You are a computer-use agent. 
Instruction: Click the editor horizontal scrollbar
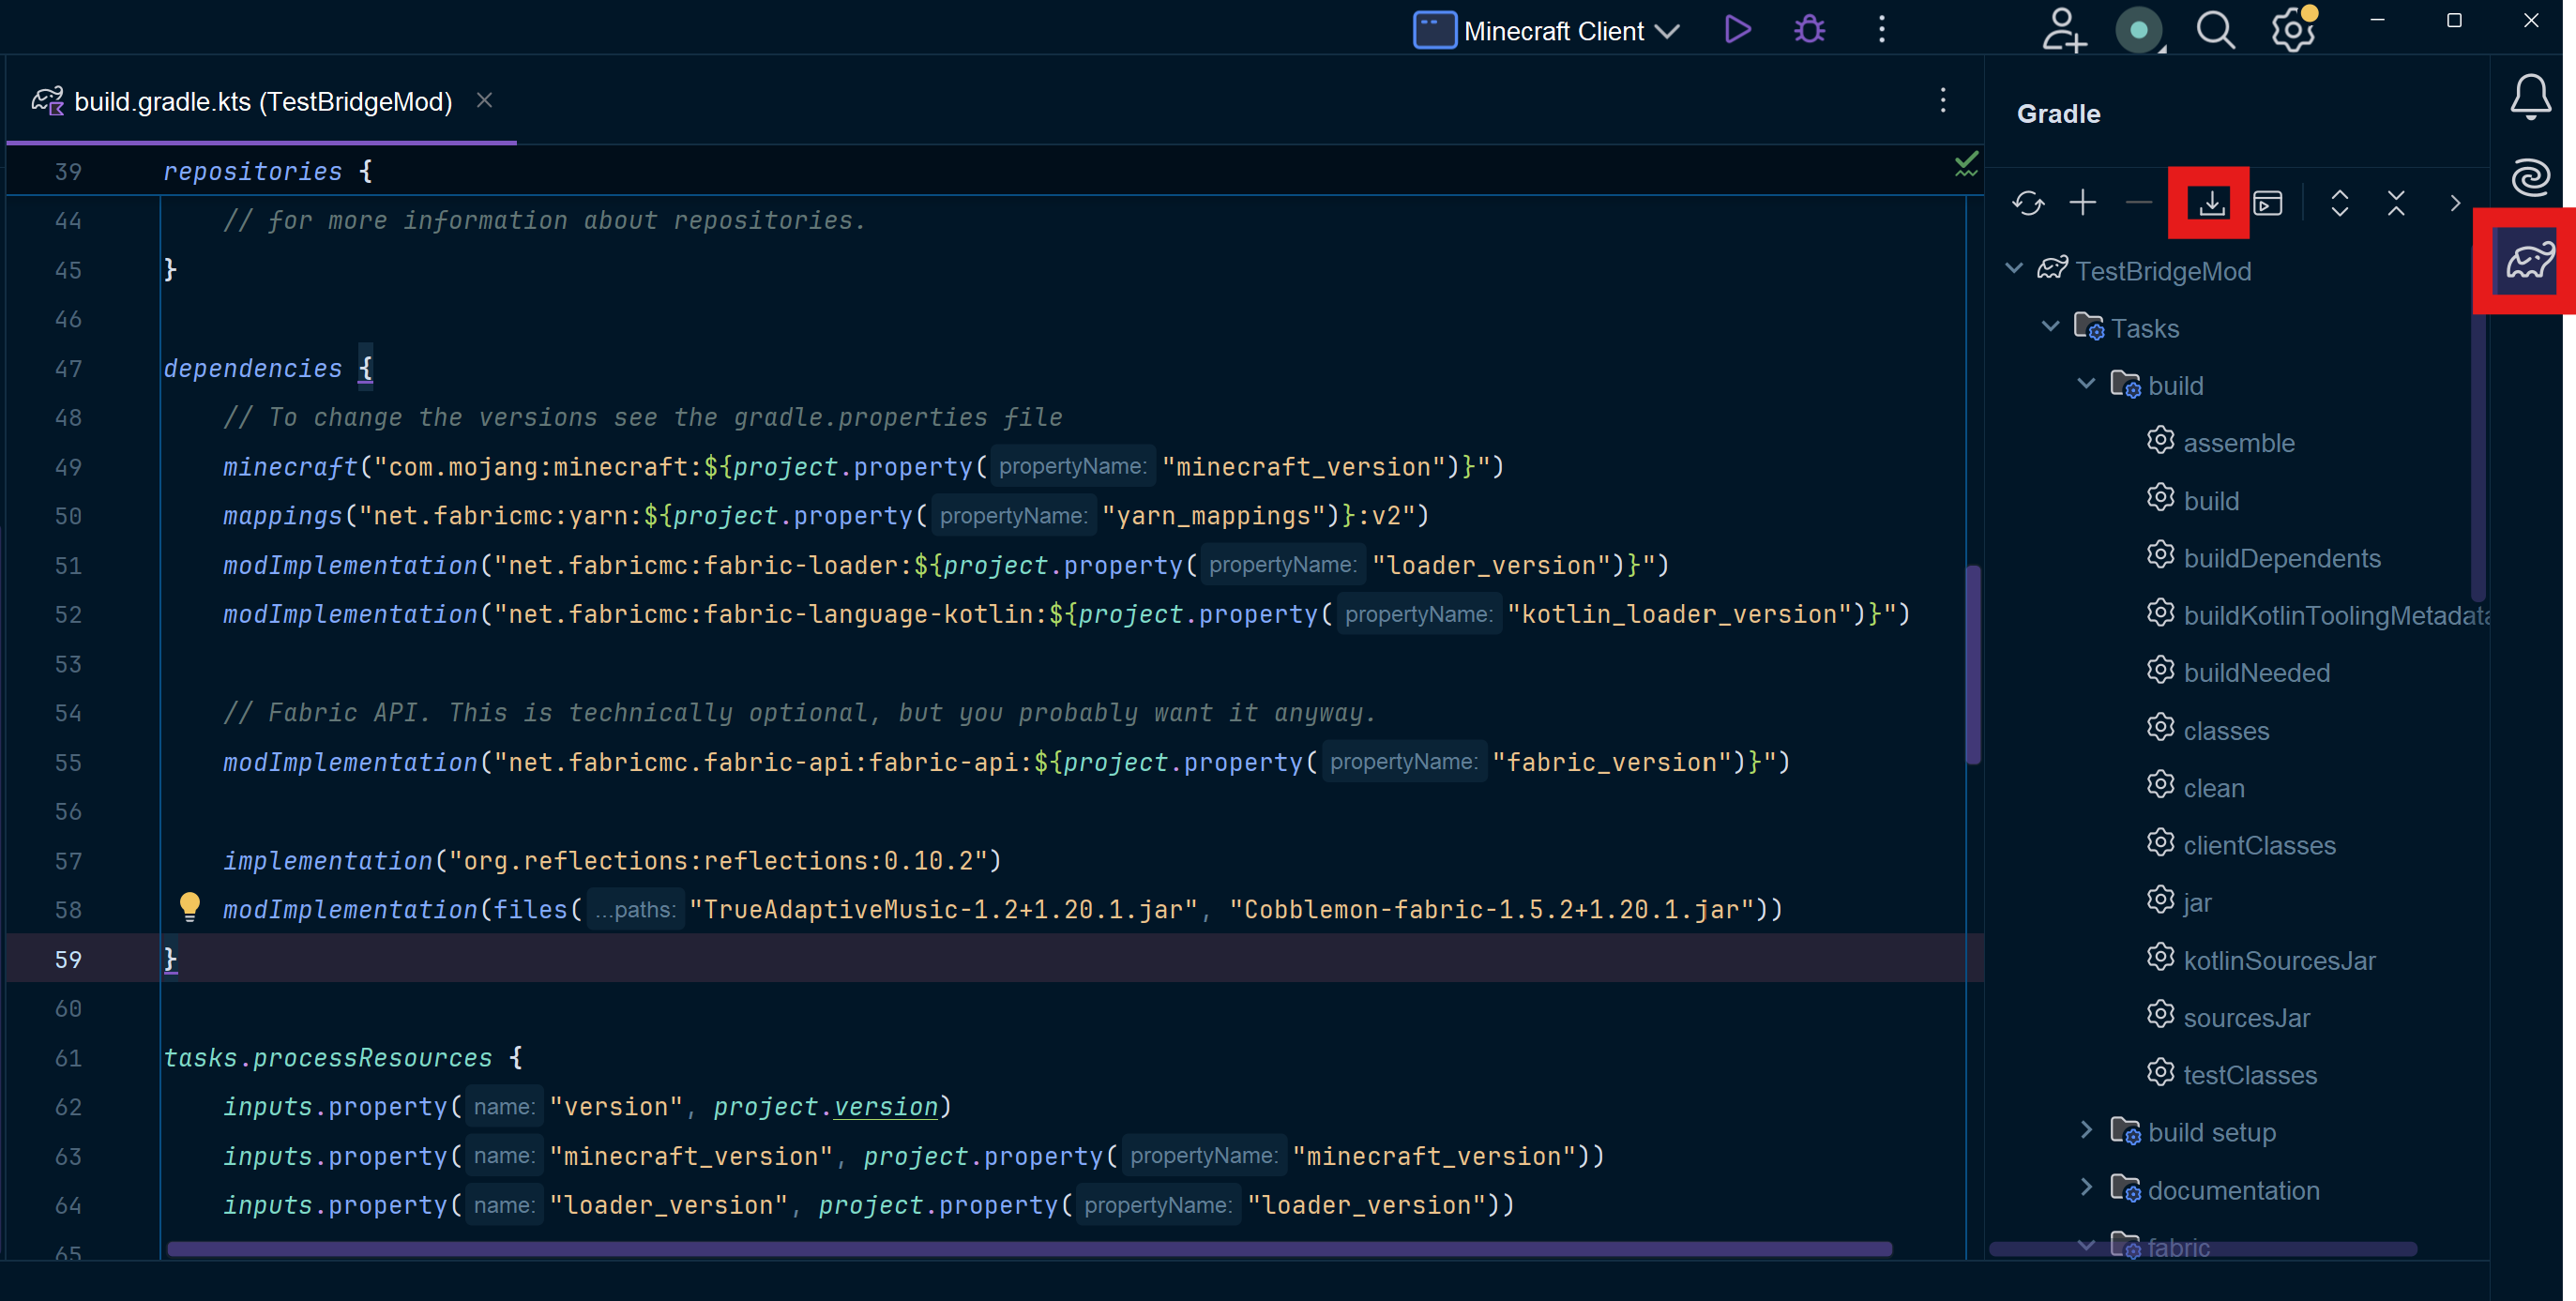[1029, 1248]
